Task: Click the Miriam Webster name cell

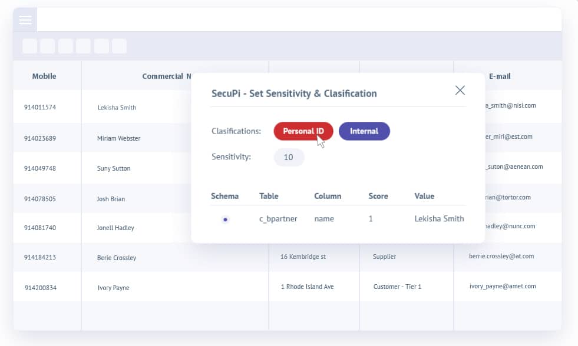Action: pyautogui.click(x=118, y=138)
